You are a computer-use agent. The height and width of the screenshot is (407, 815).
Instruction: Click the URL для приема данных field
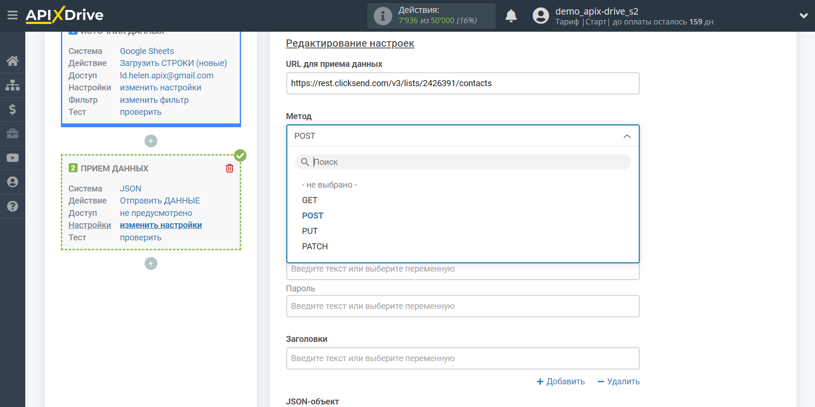click(463, 83)
